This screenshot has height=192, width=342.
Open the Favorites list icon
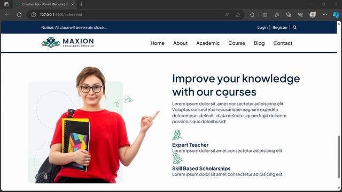point(277,14)
